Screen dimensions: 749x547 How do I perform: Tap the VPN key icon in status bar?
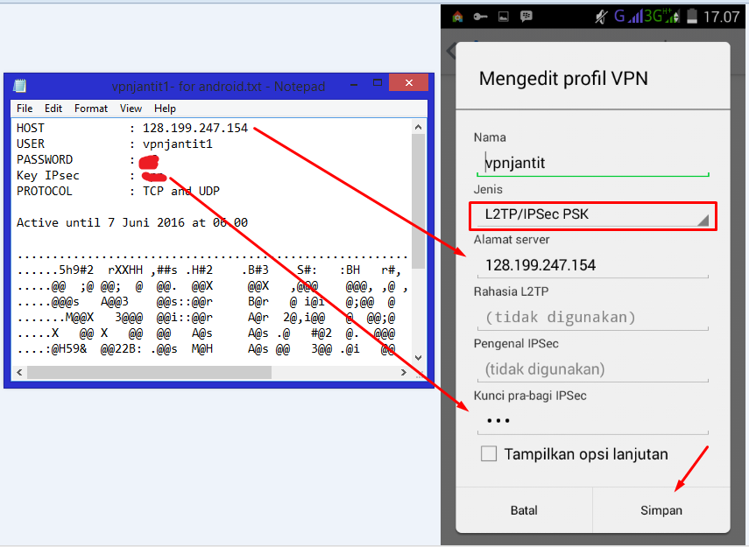click(480, 18)
